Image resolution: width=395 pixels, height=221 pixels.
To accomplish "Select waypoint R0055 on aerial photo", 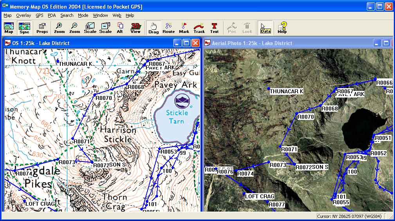I will (x=341, y=202).
